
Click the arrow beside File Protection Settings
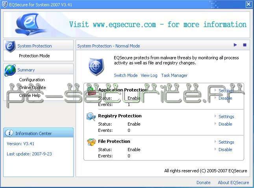click(215, 142)
